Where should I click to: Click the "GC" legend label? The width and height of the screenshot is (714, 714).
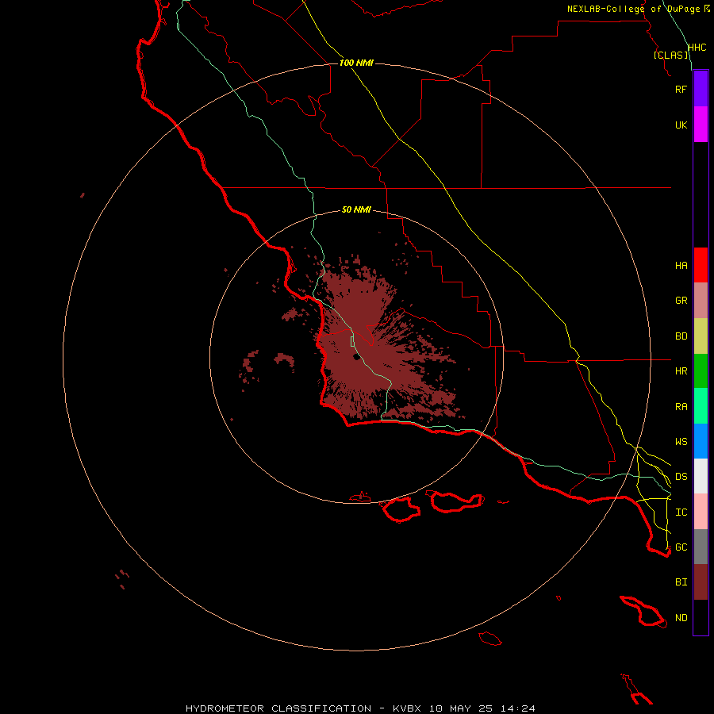pos(681,547)
